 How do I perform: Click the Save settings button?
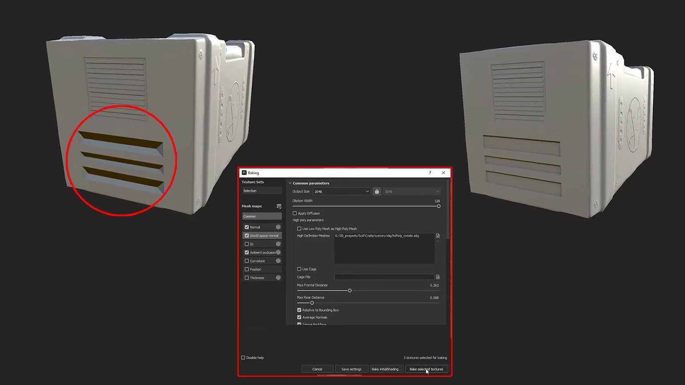pos(351,369)
